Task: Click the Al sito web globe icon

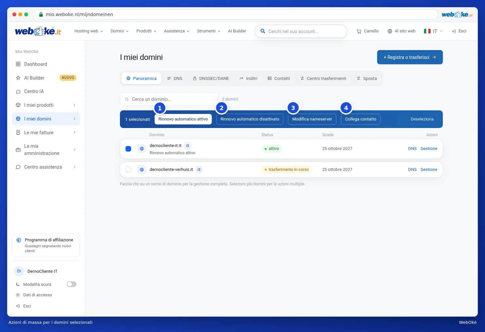Action: 390,31
